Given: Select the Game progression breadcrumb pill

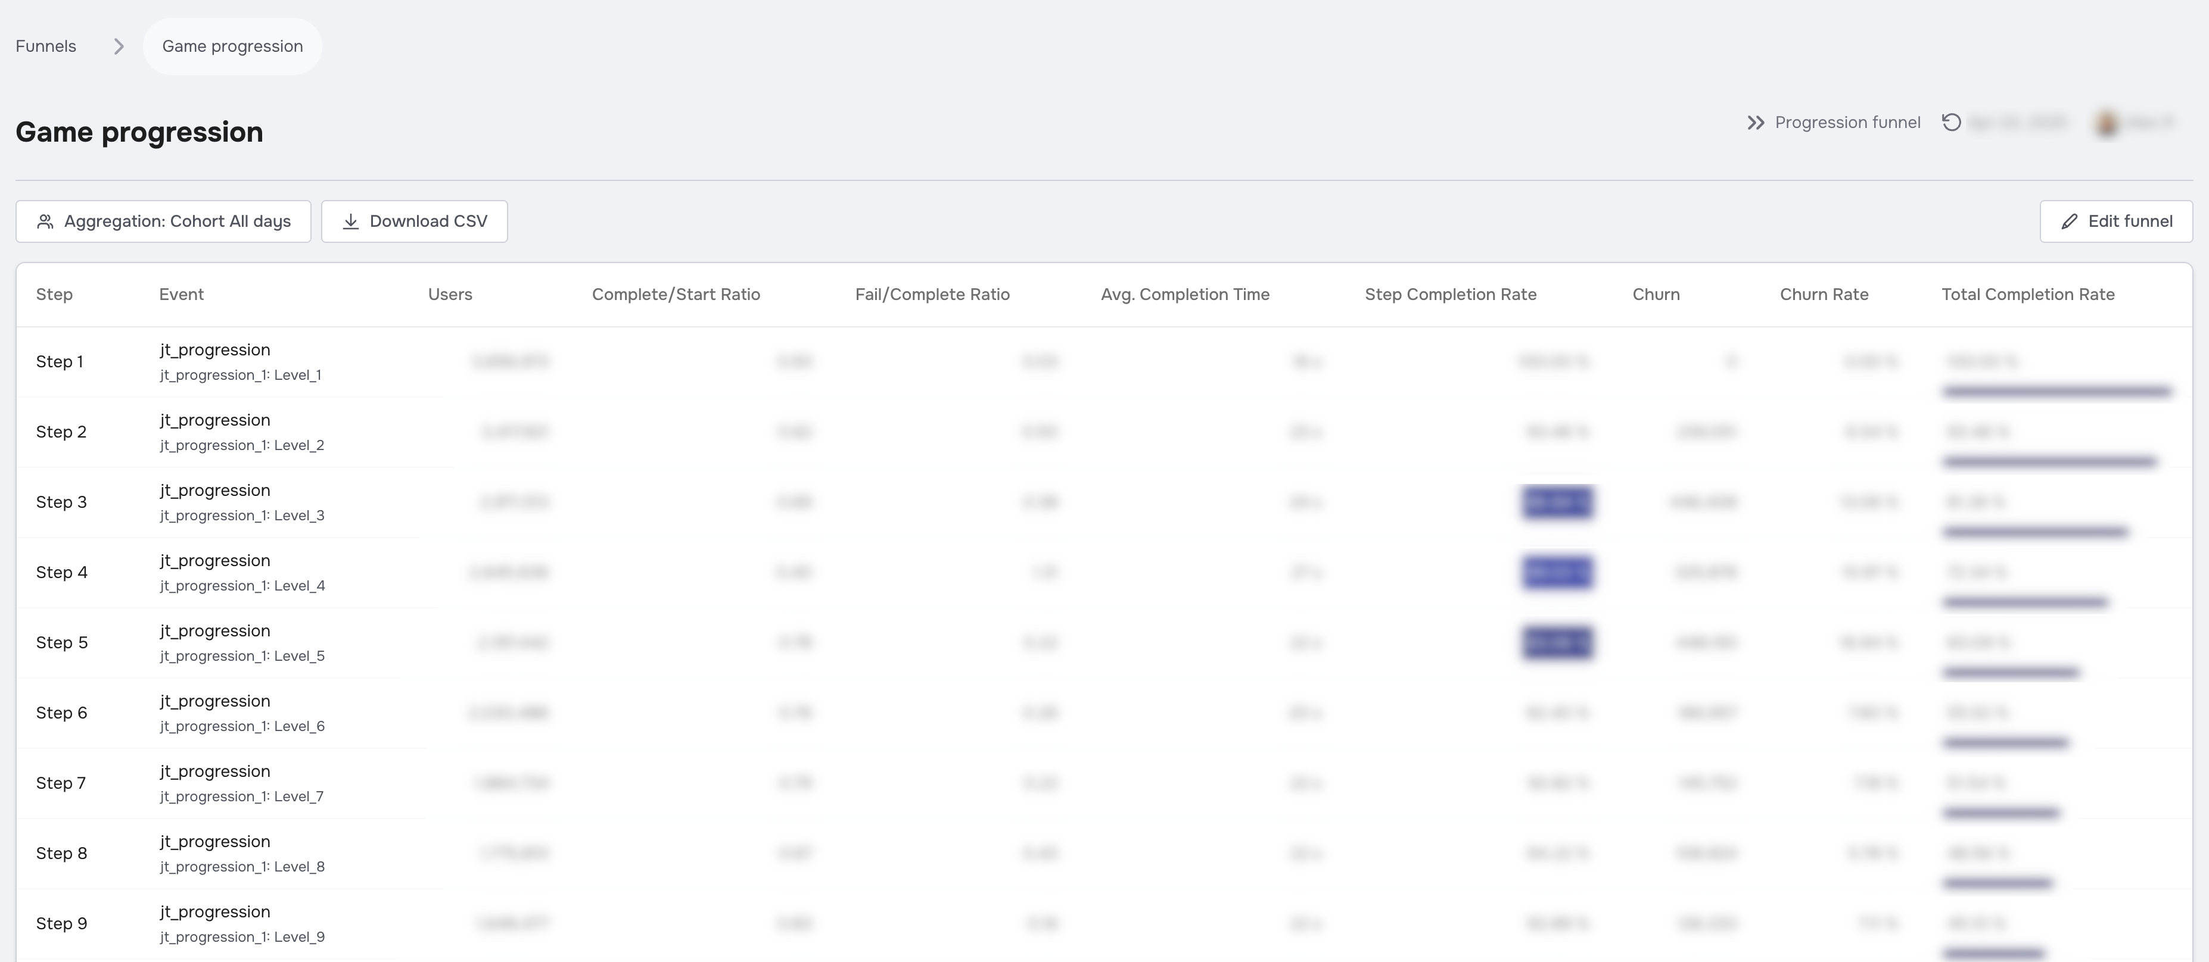Looking at the screenshot, I should (x=232, y=46).
